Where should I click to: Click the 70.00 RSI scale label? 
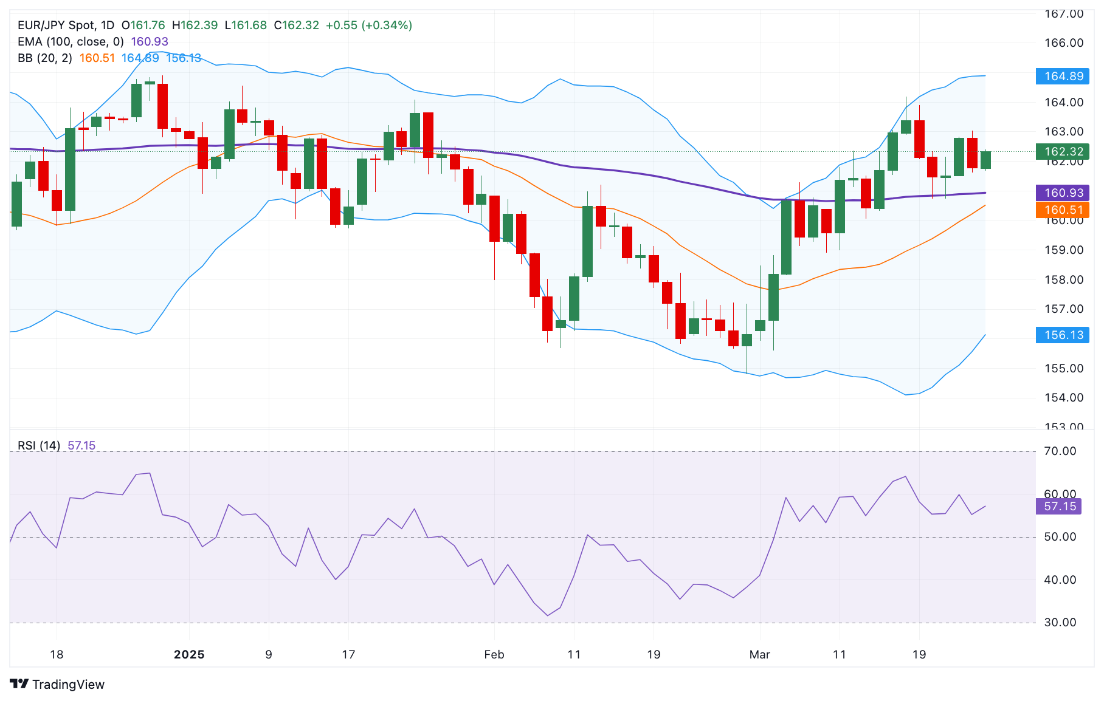[x=1060, y=451]
